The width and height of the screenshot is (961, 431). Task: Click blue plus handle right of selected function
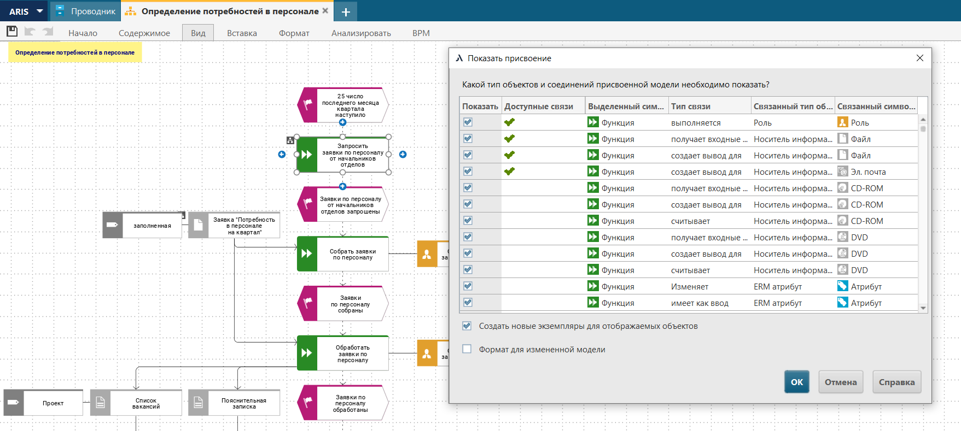[403, 155]
